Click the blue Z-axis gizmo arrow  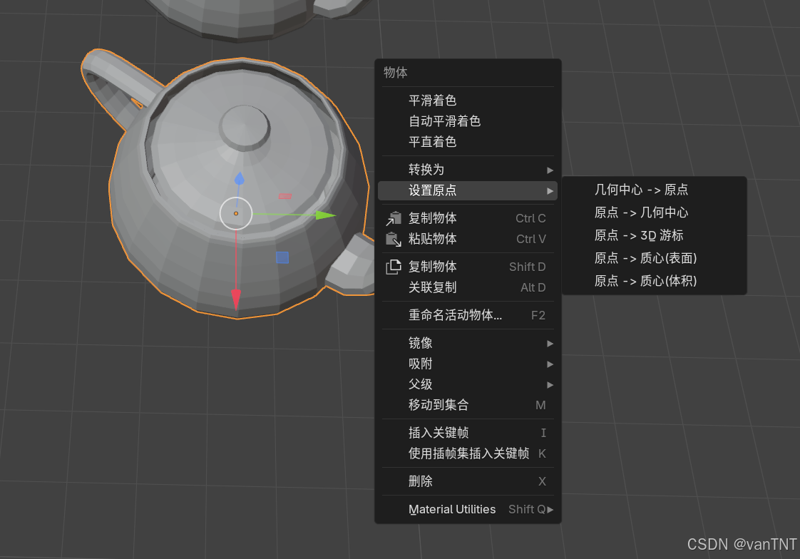240,179
